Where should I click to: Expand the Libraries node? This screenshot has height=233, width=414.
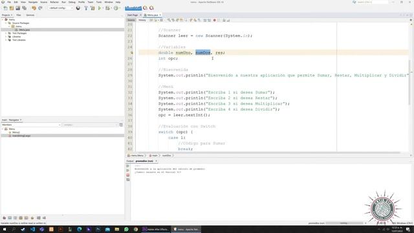click(6, 37)
